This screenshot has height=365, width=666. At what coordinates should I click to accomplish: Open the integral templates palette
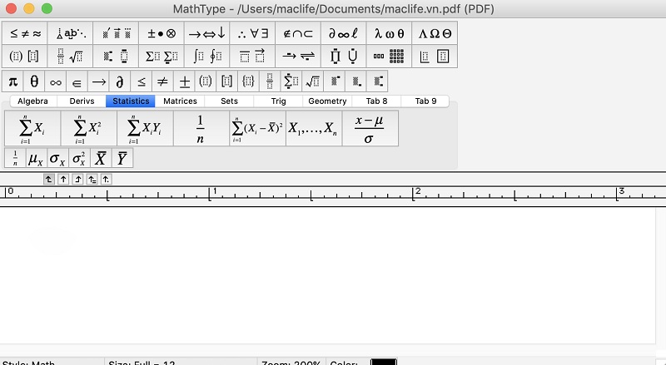[x=206, y=56]
